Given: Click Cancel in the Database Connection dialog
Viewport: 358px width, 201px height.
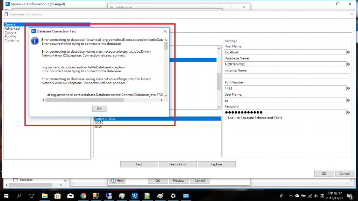Looking at the screenshot, I should point(344,174).
